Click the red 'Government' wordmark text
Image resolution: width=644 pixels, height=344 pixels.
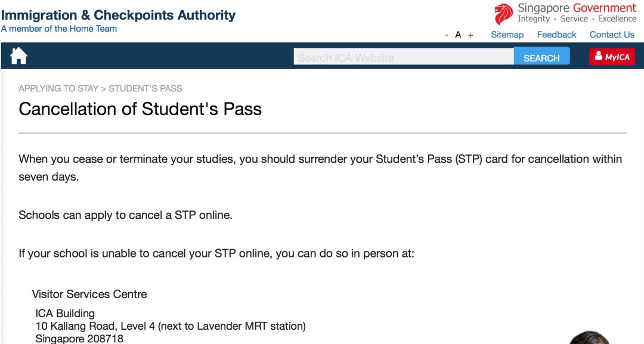tap(605, 8)
